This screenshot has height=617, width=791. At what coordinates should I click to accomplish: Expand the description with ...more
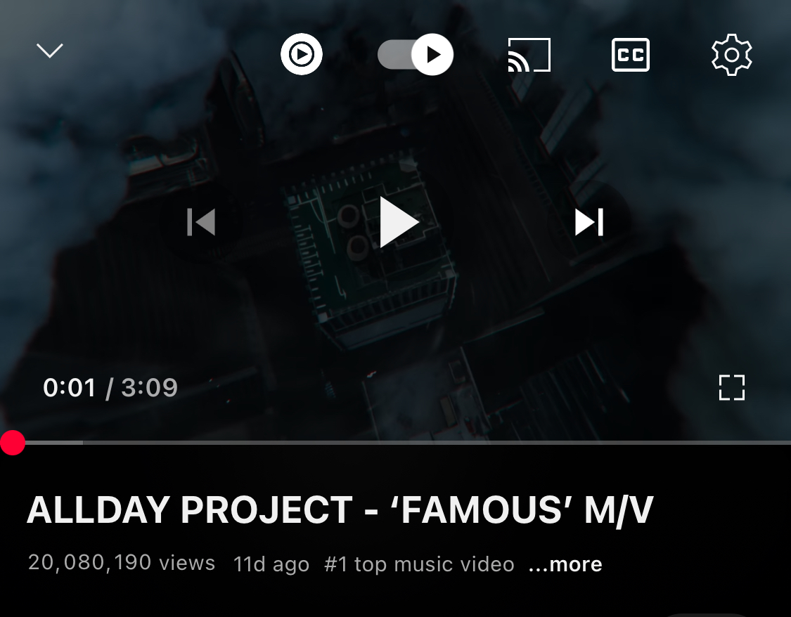point(565,564)
